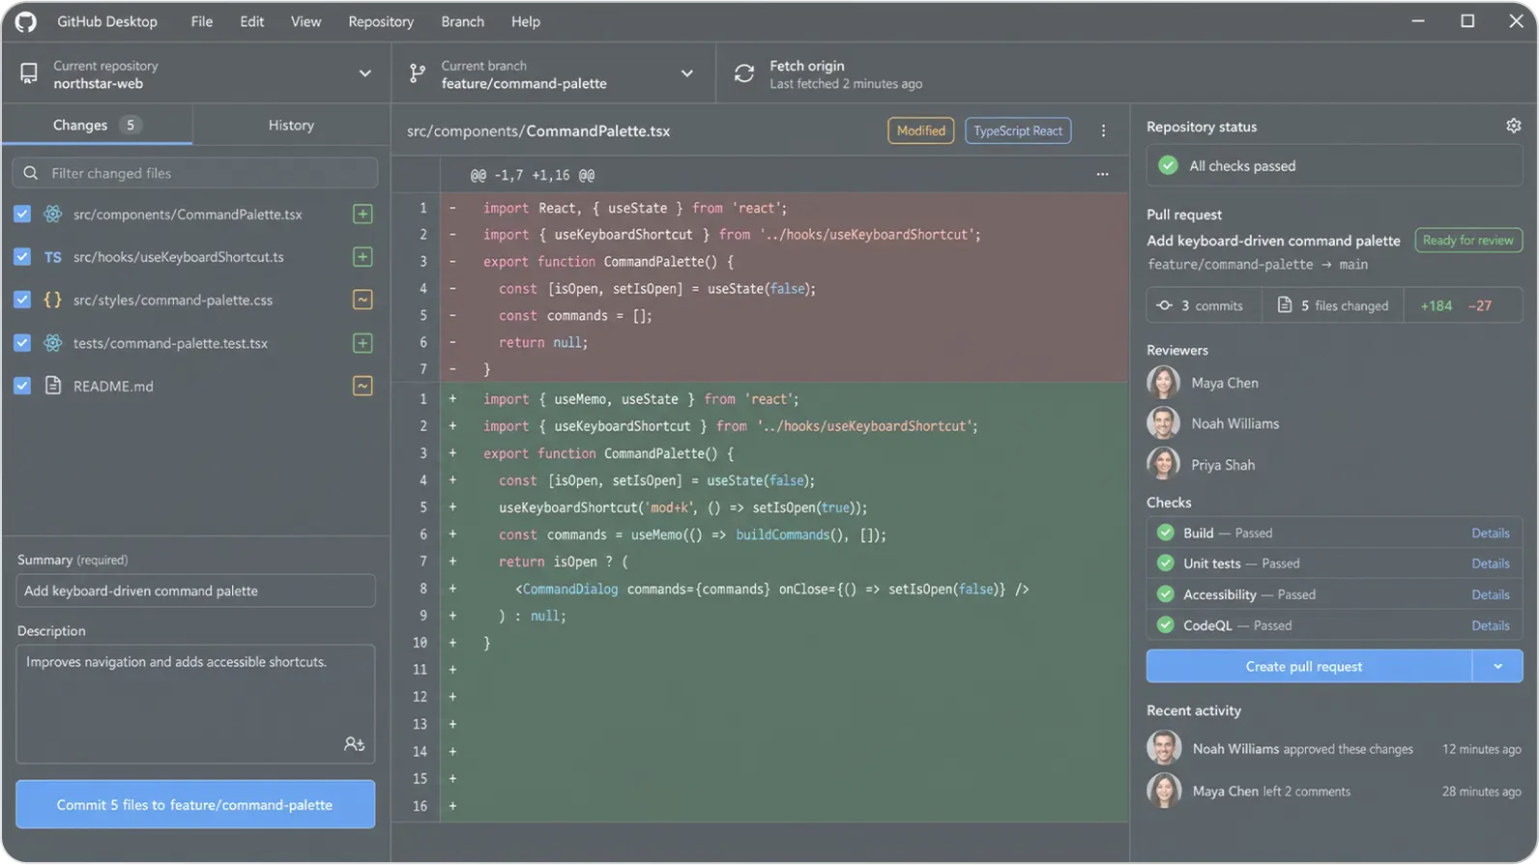Image resolution: width=1539 pixels, height=865 pixels.
Task: Click the Modified status badge
Action: [x=921, y=130]
